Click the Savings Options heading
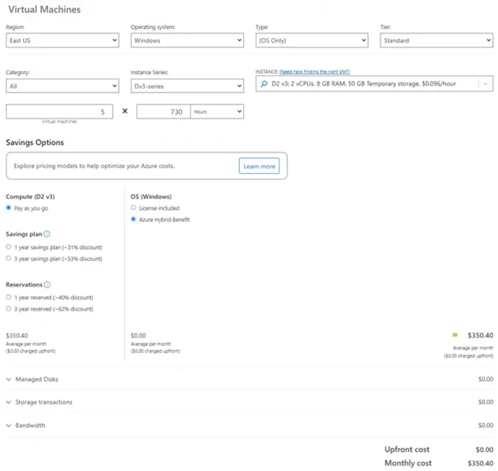This screenshot has height=471, width=498. tap(35, 143)
